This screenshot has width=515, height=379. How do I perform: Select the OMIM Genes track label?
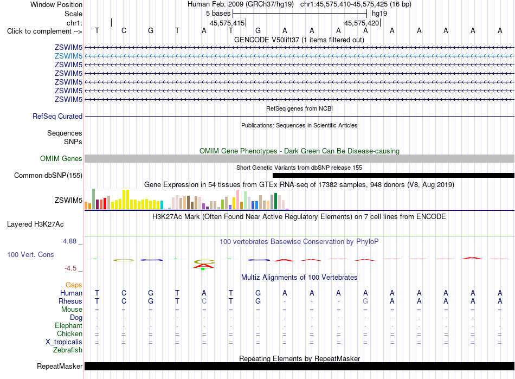coord(61,159)
